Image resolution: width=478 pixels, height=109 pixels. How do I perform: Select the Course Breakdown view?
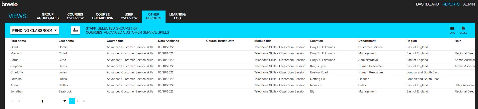tap(103, 16)
